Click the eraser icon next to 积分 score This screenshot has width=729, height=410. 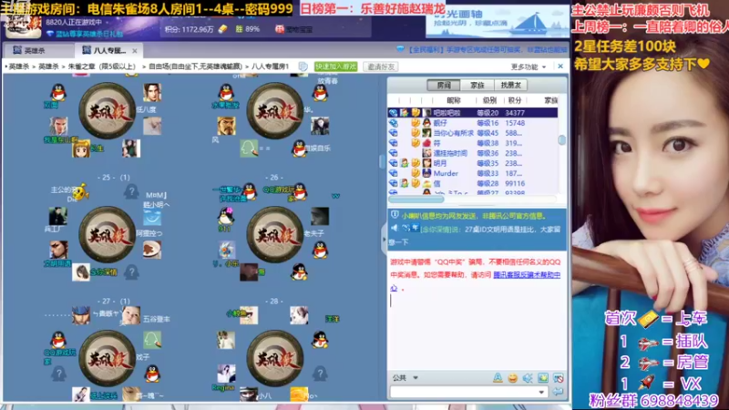coord(223,29)
